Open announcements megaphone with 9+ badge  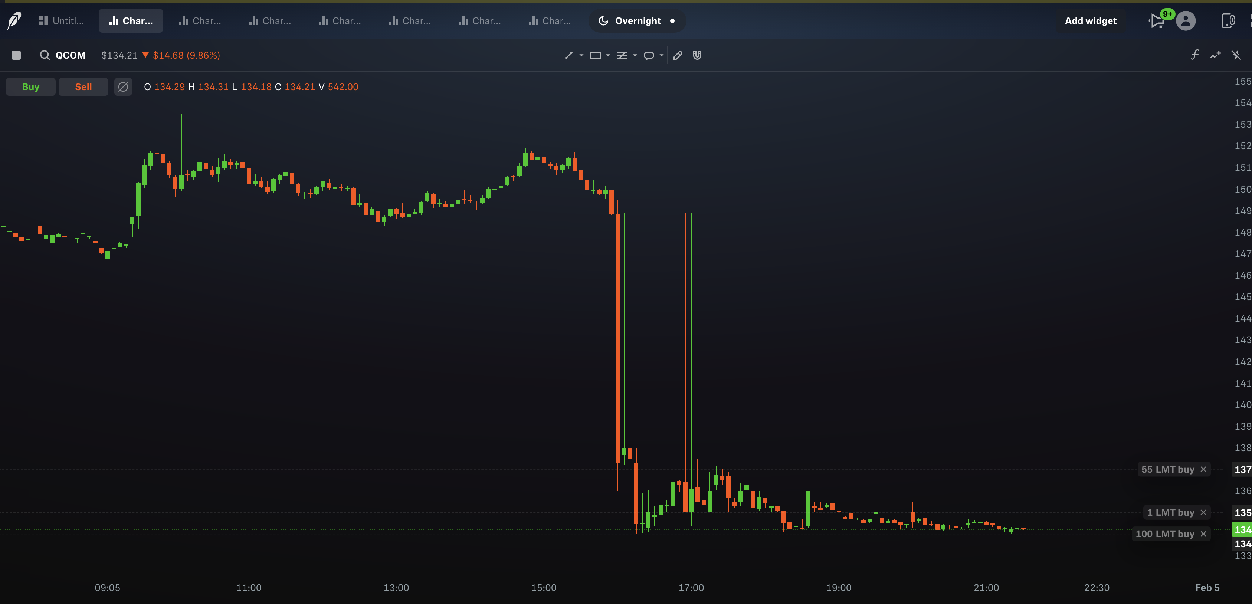pos(1157,21)
